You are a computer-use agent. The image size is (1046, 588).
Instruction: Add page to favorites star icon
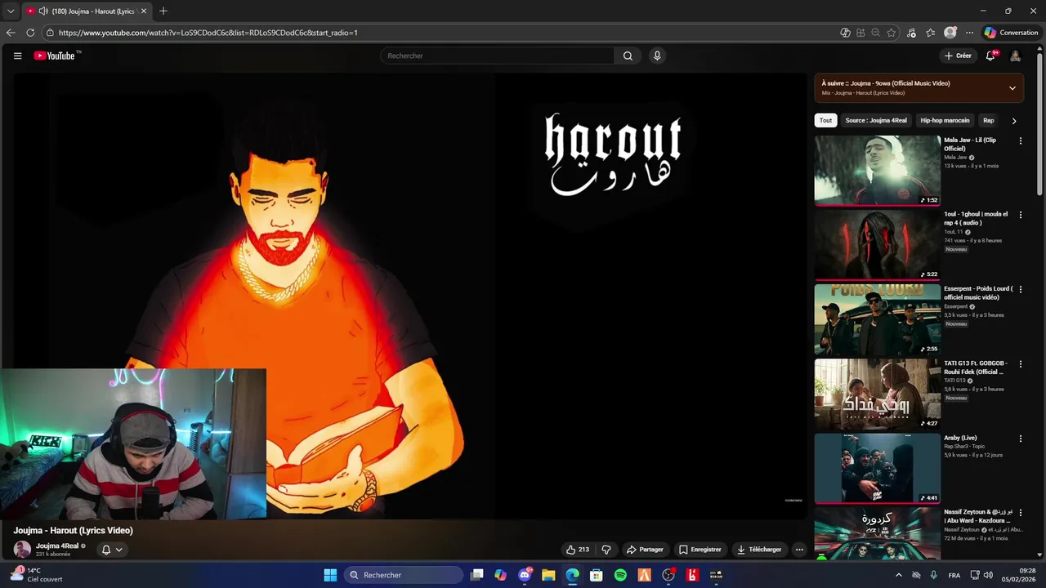pyautogui.click(x=891, y=33)
